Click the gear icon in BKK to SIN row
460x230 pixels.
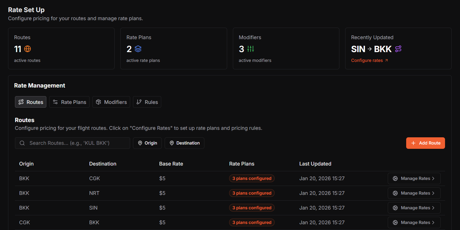tap(395, 208)
